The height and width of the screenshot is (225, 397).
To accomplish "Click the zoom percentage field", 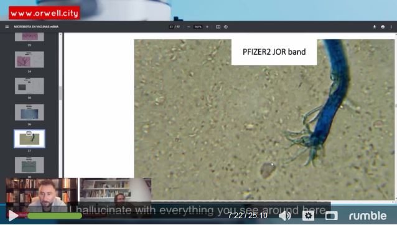I will point(198,27).
